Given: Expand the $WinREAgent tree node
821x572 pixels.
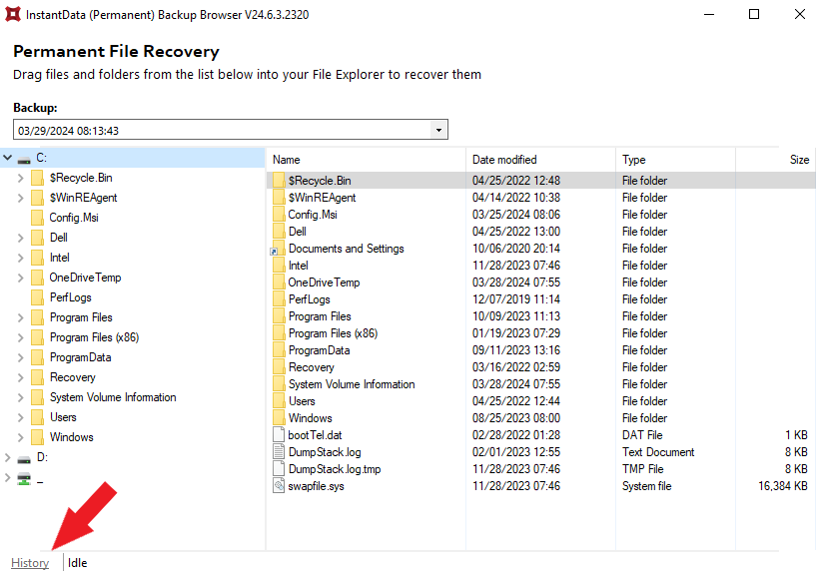Looking at the screenshot, I should point(20,198).
